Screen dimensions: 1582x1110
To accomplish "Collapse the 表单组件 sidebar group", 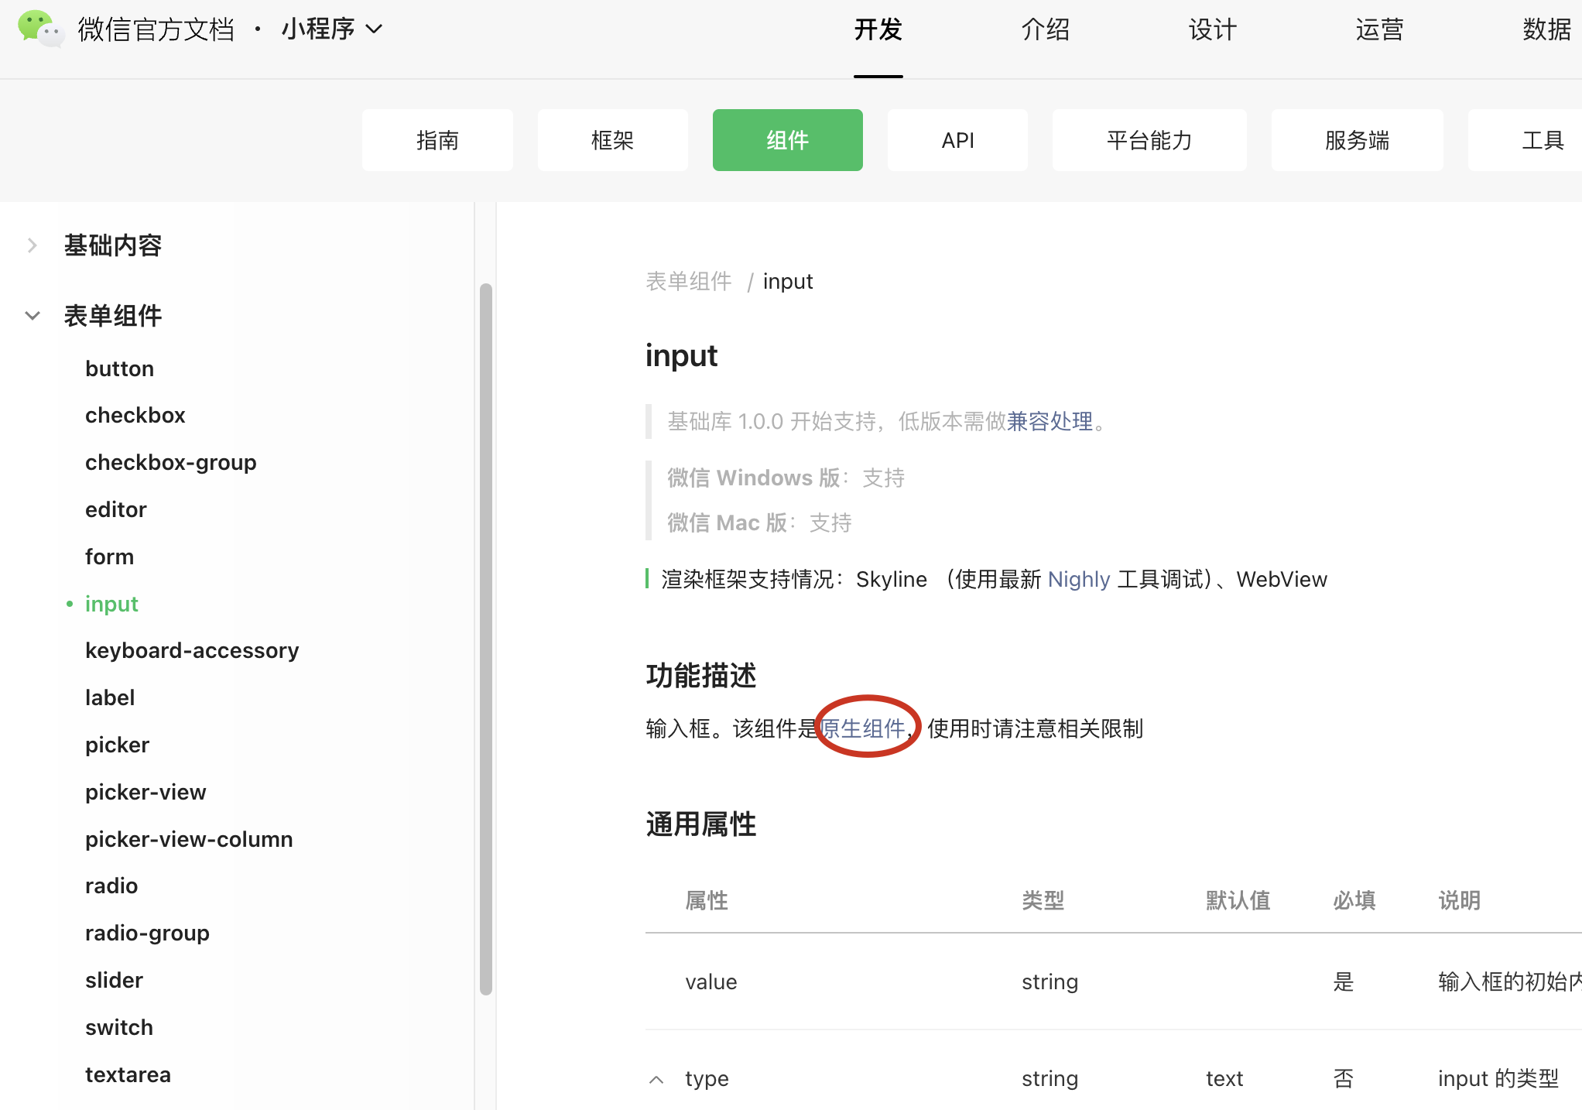I will (x=32, y=316).
